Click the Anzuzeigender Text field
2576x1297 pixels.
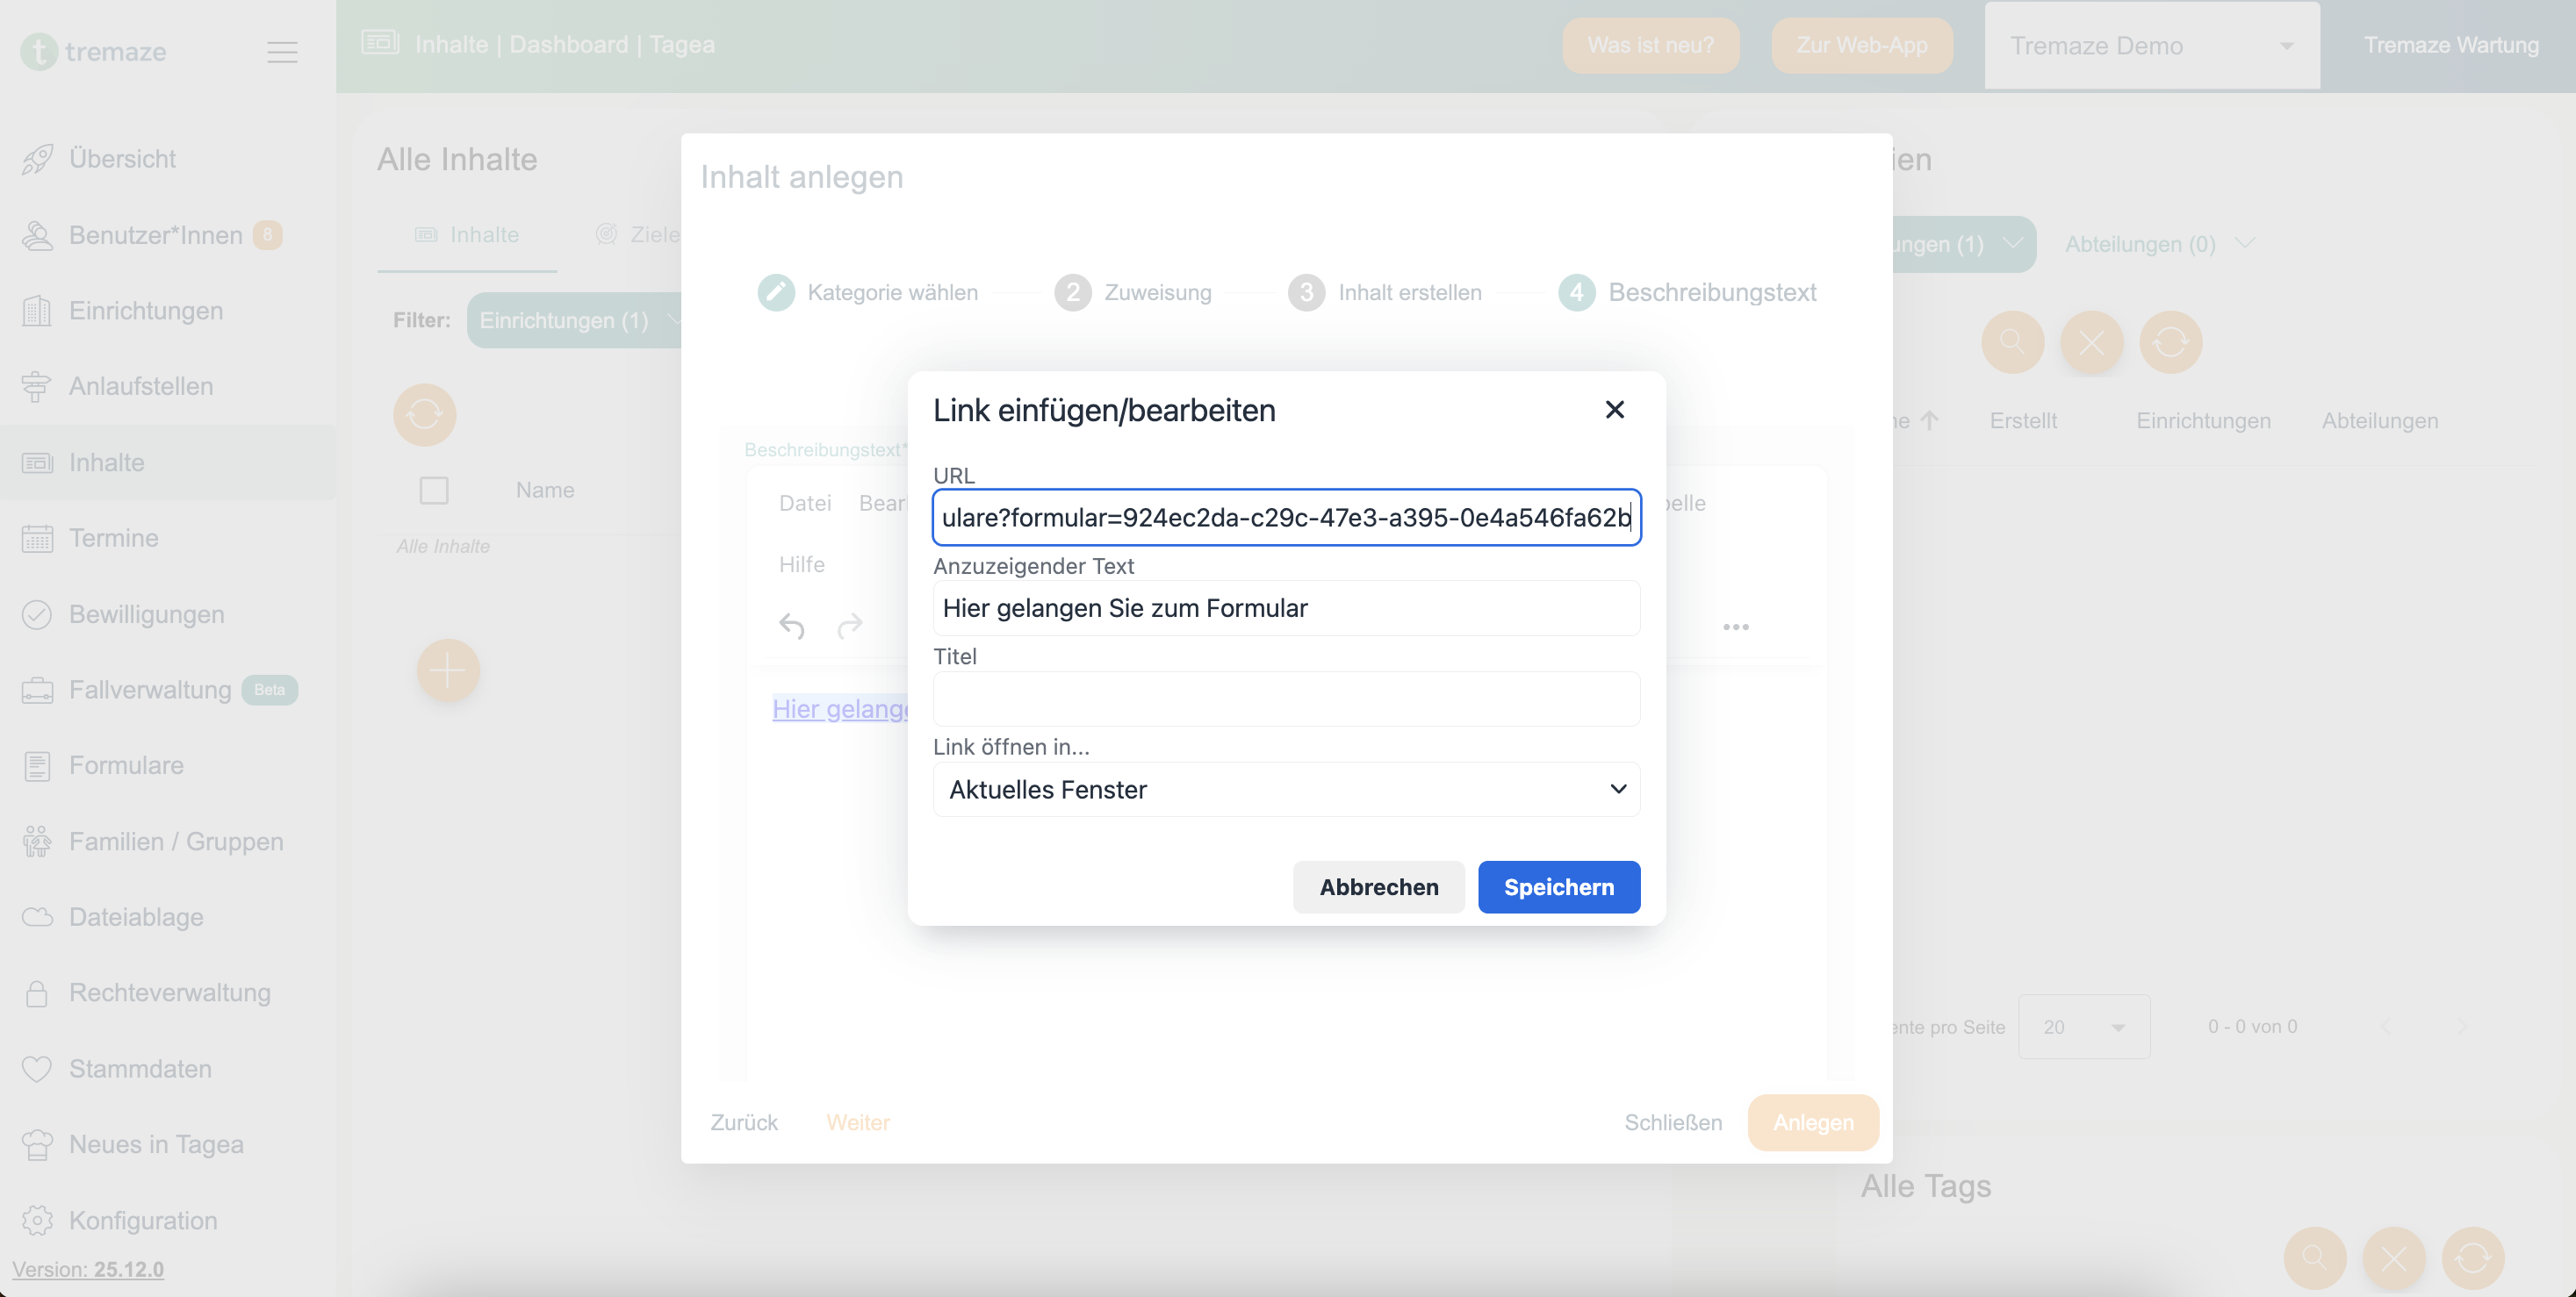click(1286, 607)
